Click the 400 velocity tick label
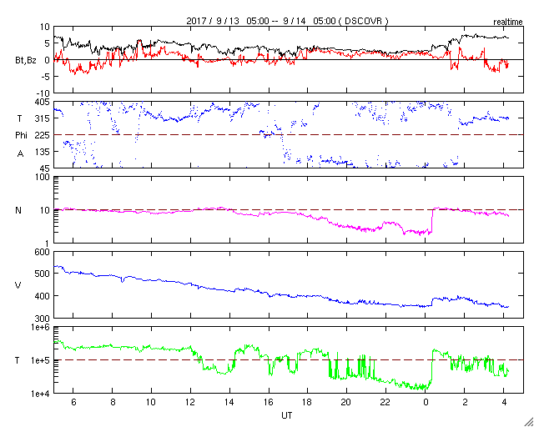 (43, 296)
